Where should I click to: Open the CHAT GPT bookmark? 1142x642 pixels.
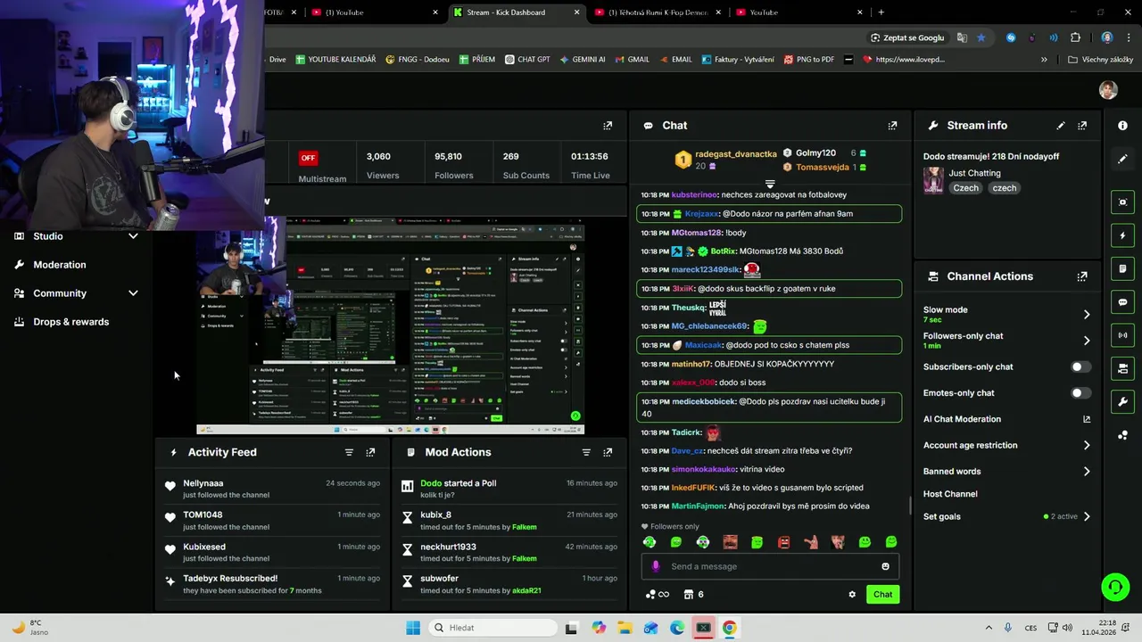coord(527,60)
